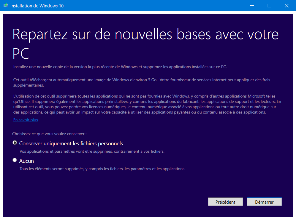Screen dimensions: 296x220
Task: Click the 'Installation de Windows 10' title text
Action: [x=37, y=6]
